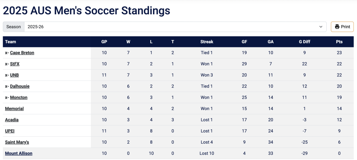The image size is (357, 160).
Task: Open the Season dropdown showing 2025-26
Action: [x=175, y=27]
